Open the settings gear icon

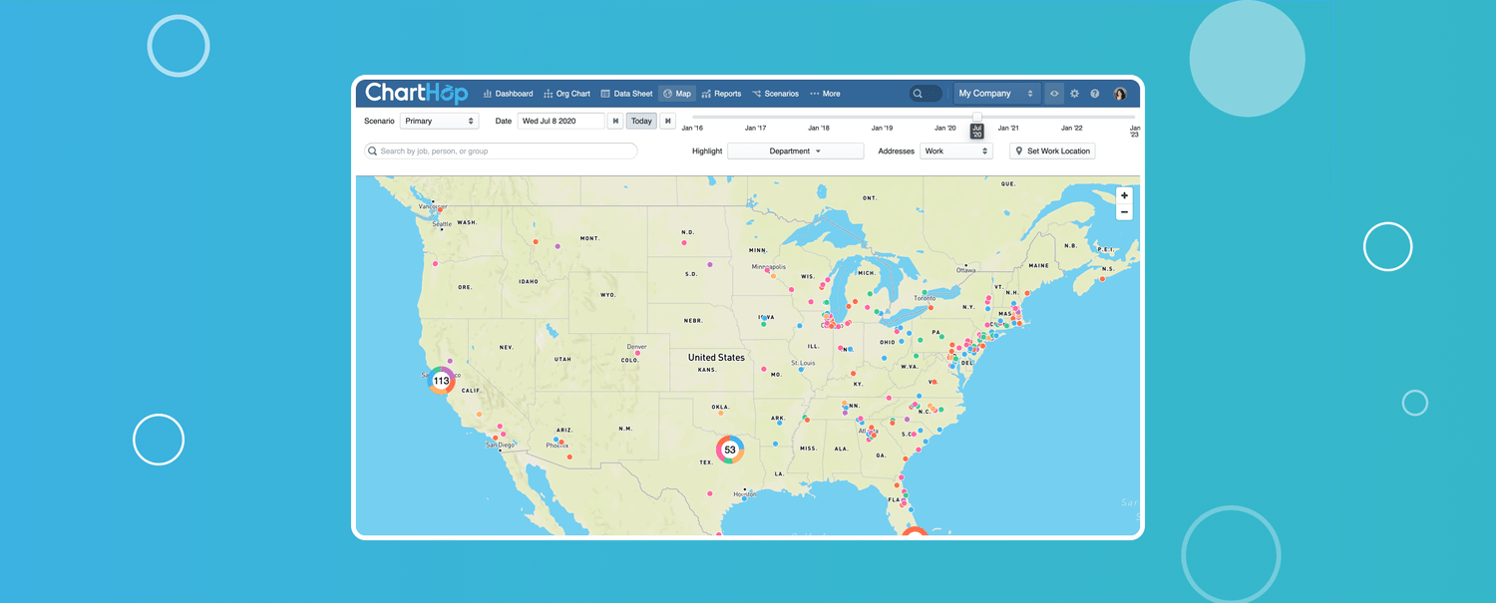tap(1074, 94)
